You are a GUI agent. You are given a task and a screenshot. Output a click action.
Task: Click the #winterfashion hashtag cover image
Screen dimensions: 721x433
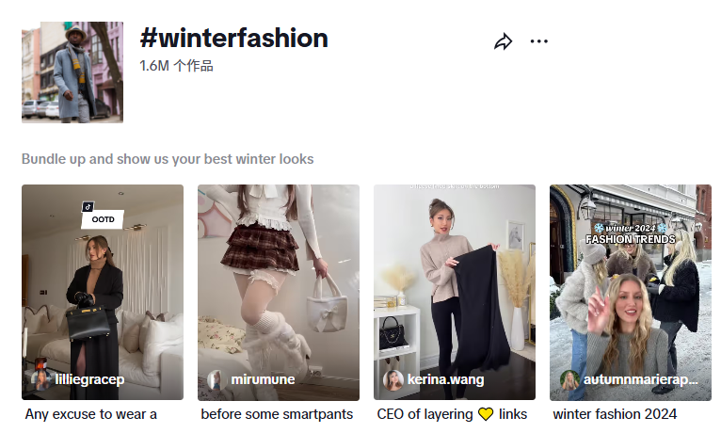tap(72, 72)
